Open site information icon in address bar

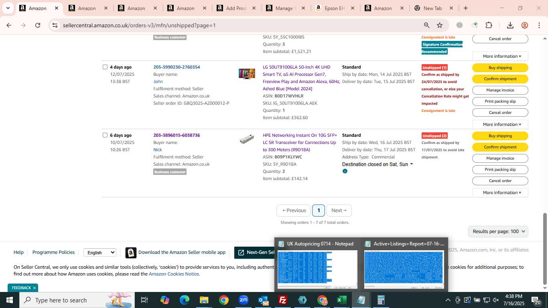(55, 25)
